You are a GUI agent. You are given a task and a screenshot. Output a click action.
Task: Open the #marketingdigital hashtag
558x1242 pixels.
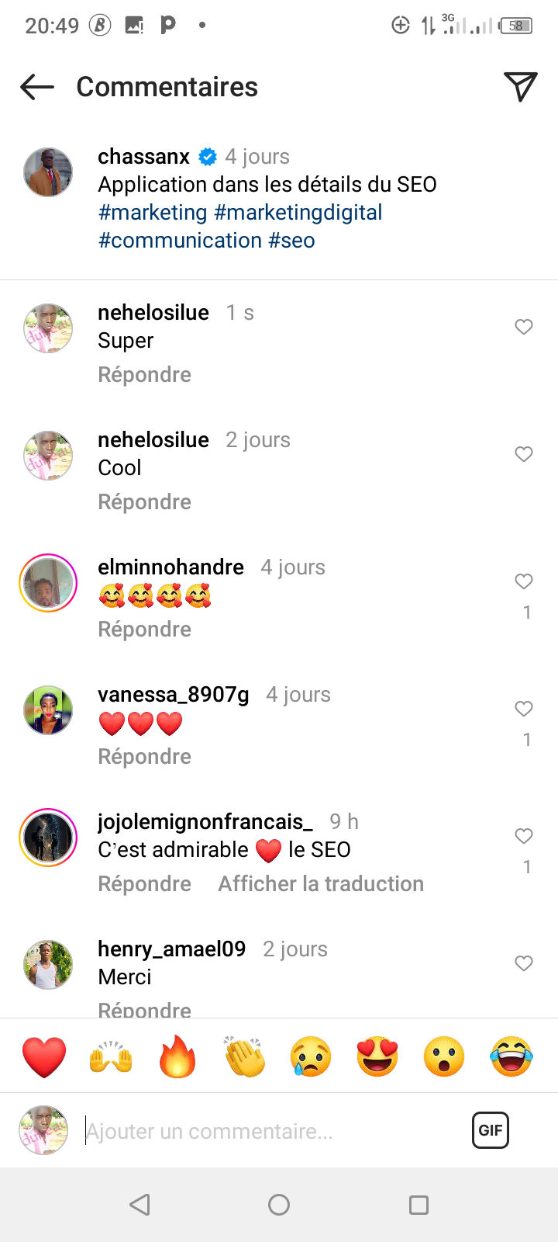click(298, 213)
